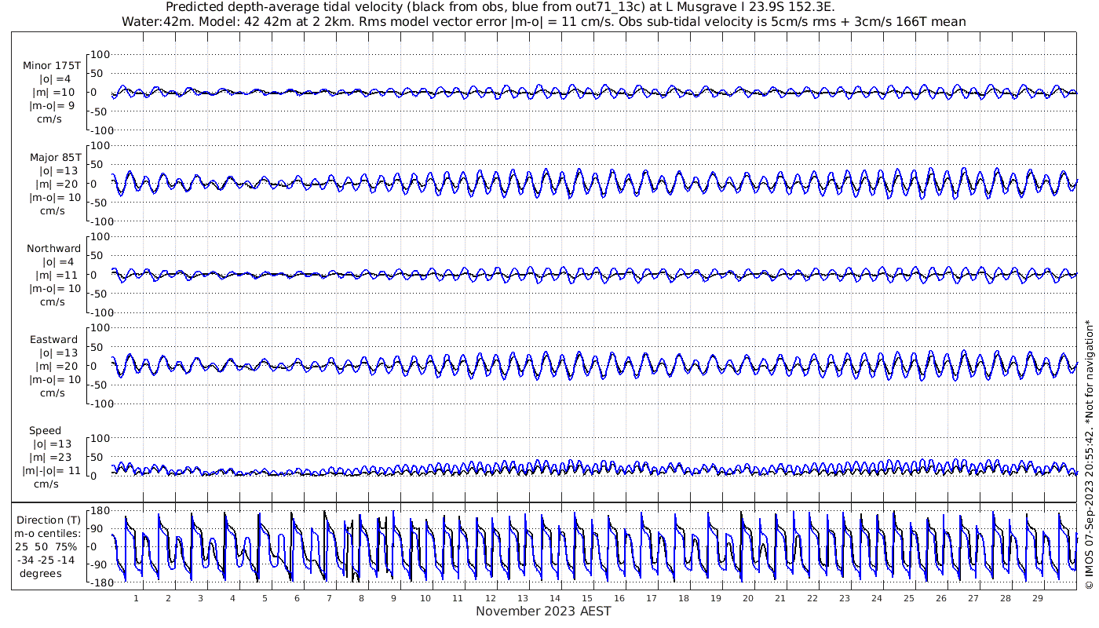This screenshot has height=628, width=1099.
Task: Click "degrees" under the Direction label
Action: click(x=41, y=574)
